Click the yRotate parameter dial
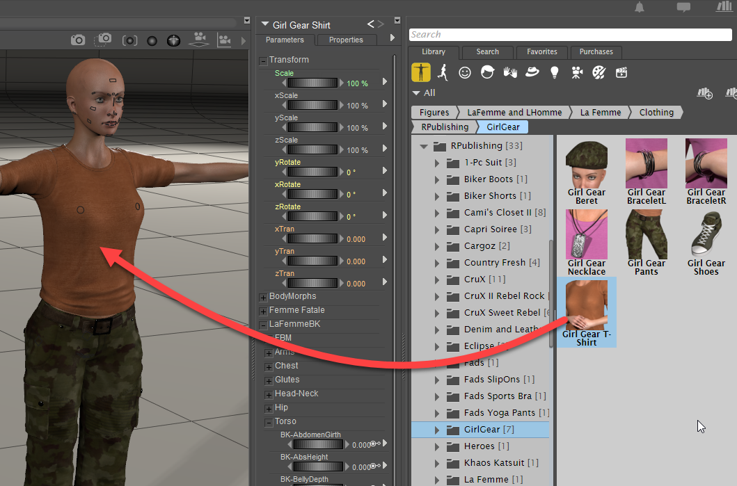 tap(312, 171)
